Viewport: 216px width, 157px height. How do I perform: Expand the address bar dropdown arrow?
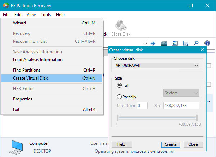point(145,44)
